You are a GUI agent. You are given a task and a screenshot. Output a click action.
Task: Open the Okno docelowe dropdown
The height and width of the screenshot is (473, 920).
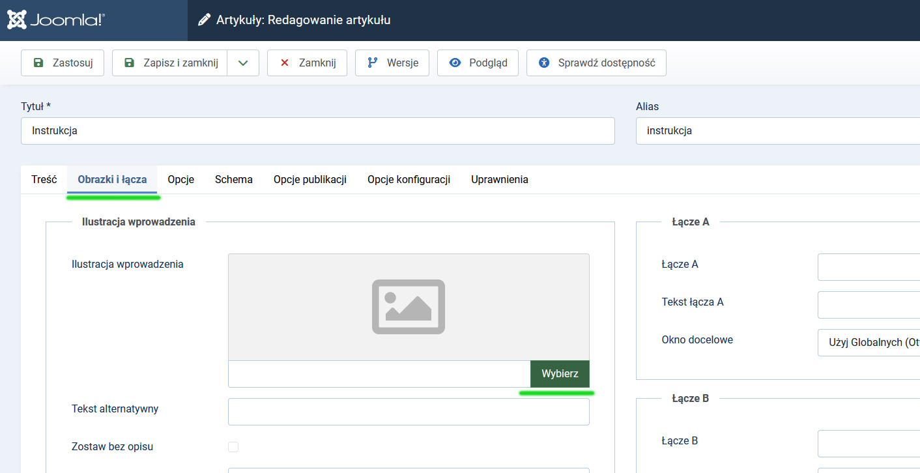click(x=869, y=343)
